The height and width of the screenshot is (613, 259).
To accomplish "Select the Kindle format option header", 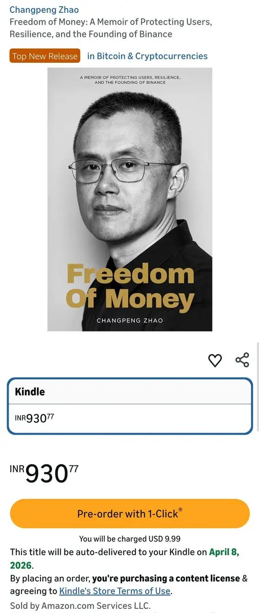I will (x=130, y=392).
